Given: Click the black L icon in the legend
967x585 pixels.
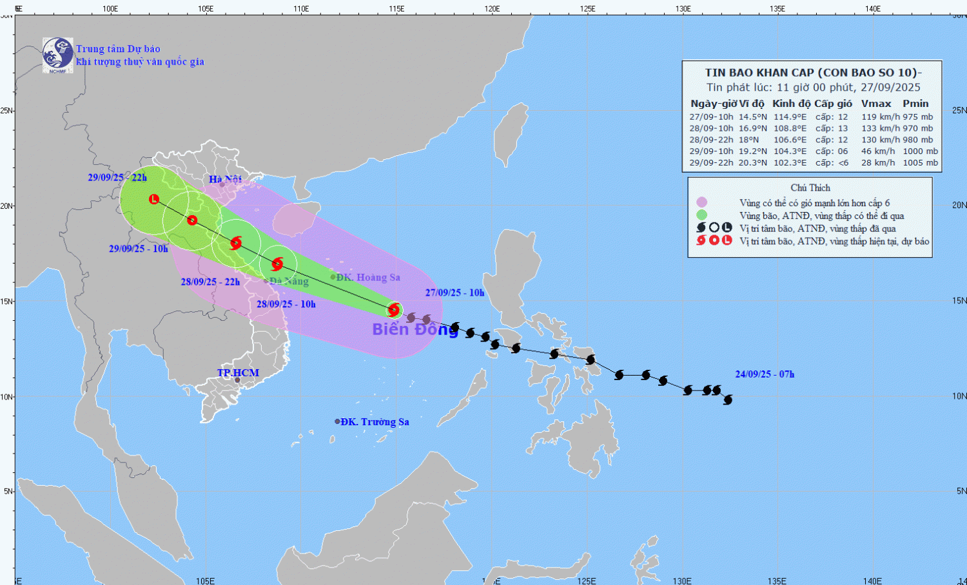Looking at the screenshot, I should click(727, 227).
